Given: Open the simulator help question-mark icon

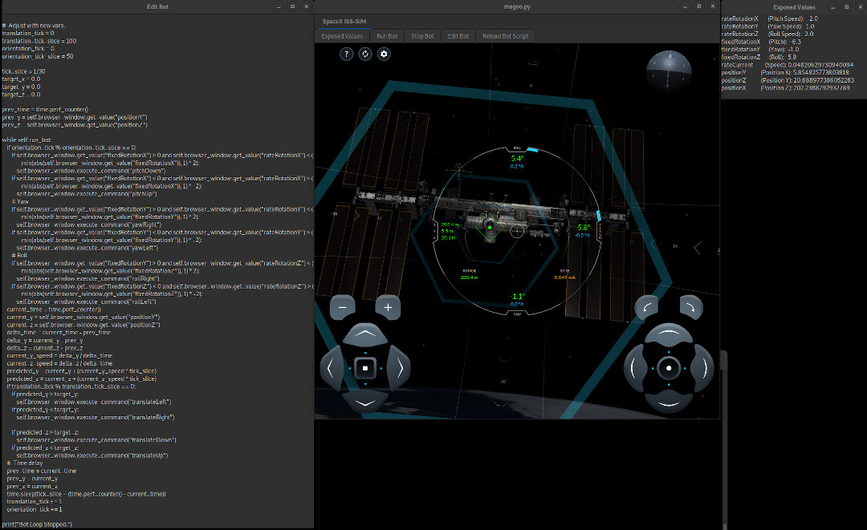Looking at the screenshot, I should [x=346, y=54].
